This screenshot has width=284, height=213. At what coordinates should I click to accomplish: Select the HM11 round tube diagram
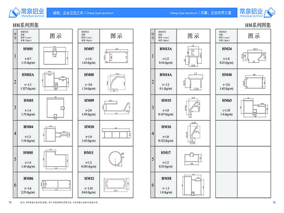(x=116, y=159)
